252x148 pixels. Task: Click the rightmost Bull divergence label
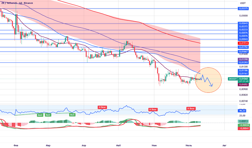72,115
